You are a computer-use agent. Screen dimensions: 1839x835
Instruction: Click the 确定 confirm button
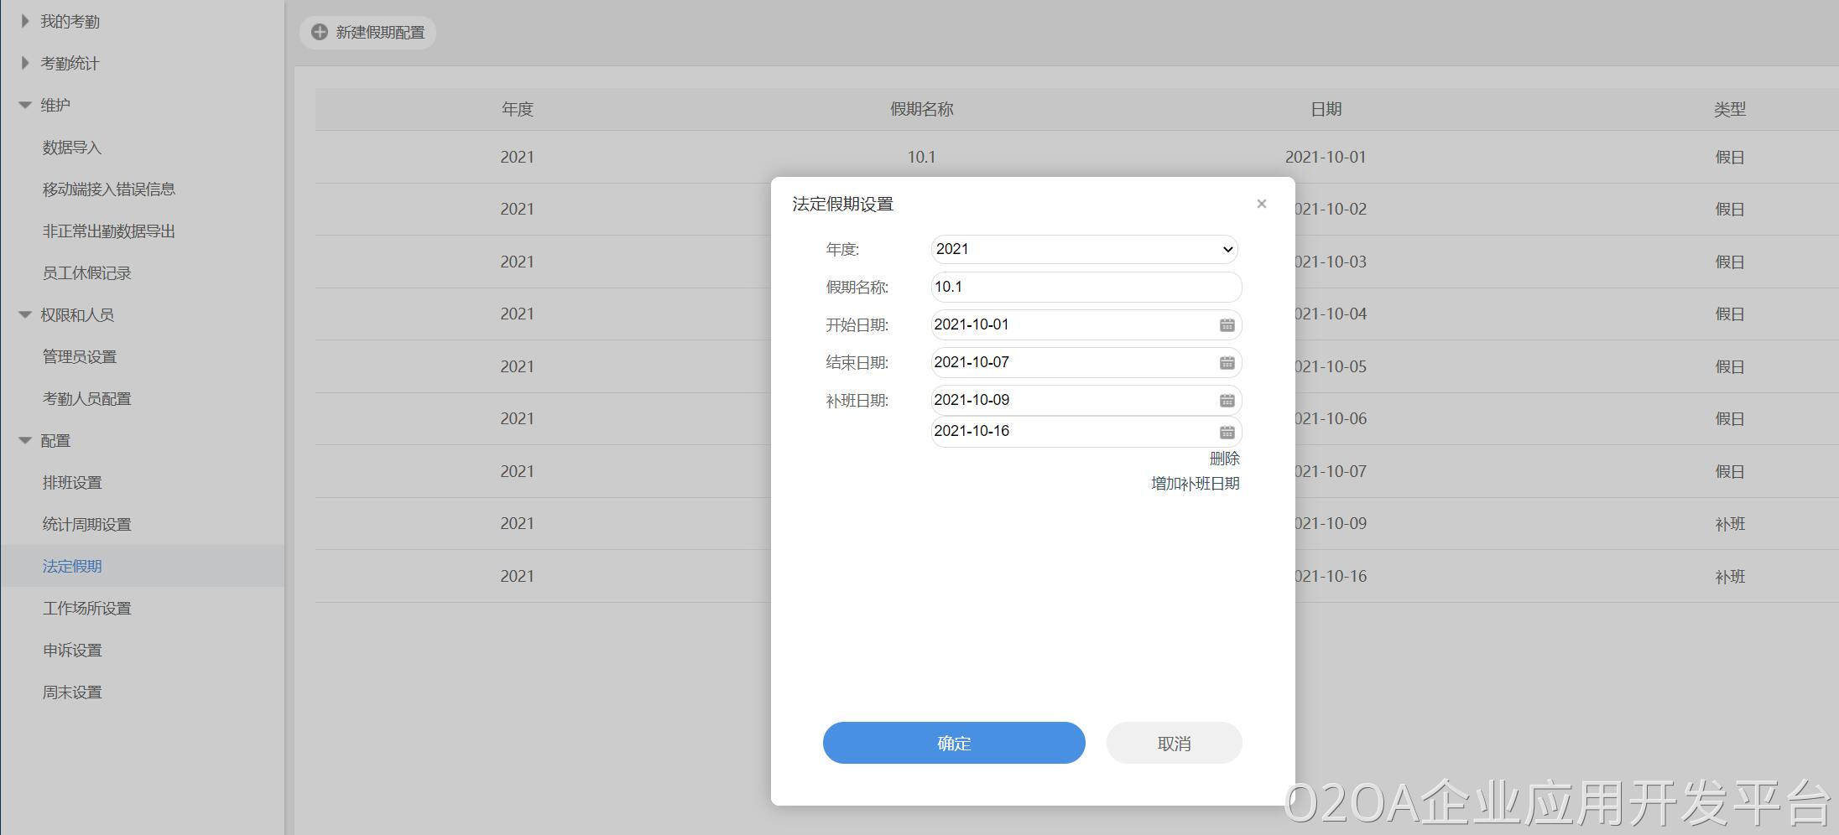coord(954,743)
